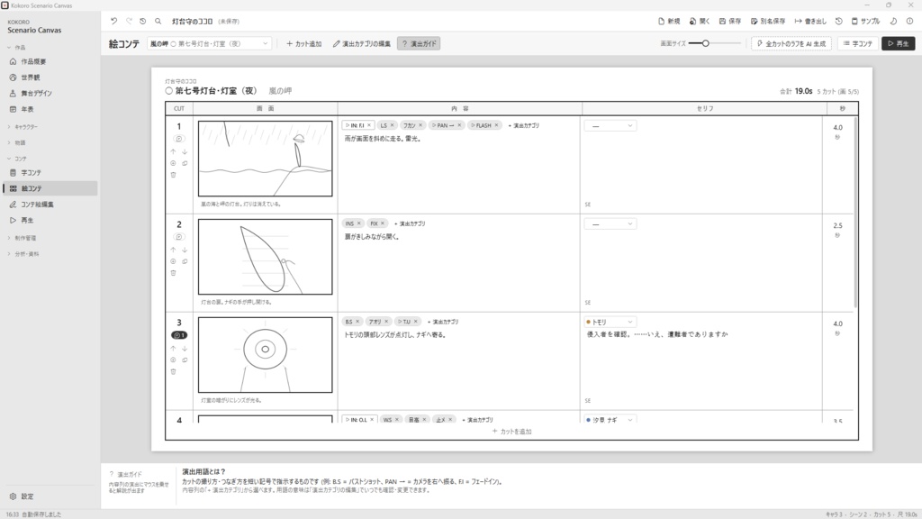Open cut 1 comment bubble icon

pyautogui.click(x=179, y=139)
